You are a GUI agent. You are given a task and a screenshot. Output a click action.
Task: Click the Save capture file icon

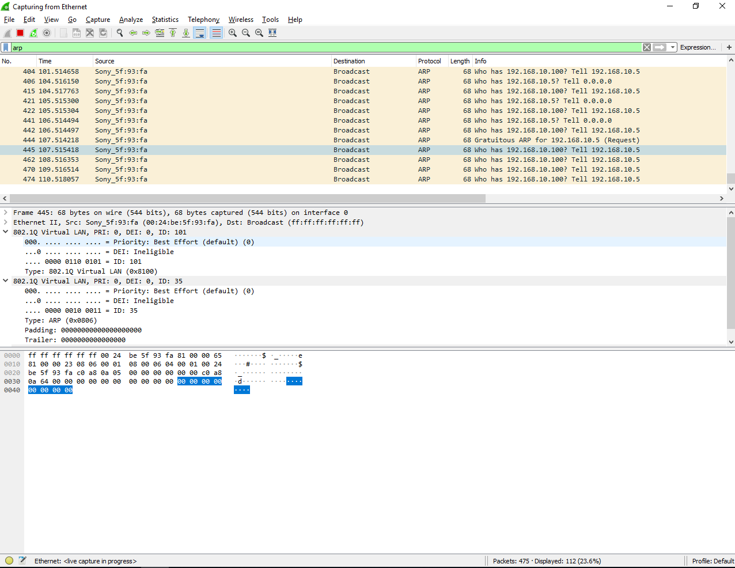click(x=76, y=33)
